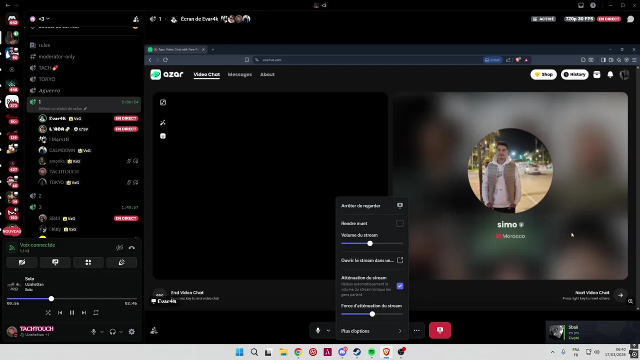Open chat bubble icon in the top-right header
Image resolution: width=640 pixels, height=360 pixels.
630,19
